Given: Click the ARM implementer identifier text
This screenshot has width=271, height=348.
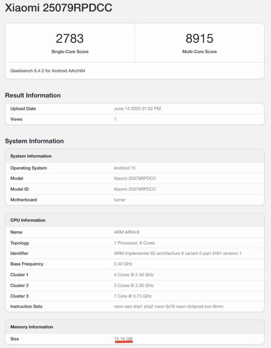Looking at the screenshot, I should [x=178, y=254].
